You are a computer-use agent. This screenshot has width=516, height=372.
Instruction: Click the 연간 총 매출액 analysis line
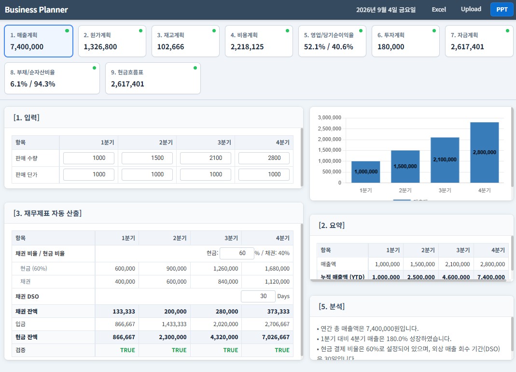(x=368, y=329)
